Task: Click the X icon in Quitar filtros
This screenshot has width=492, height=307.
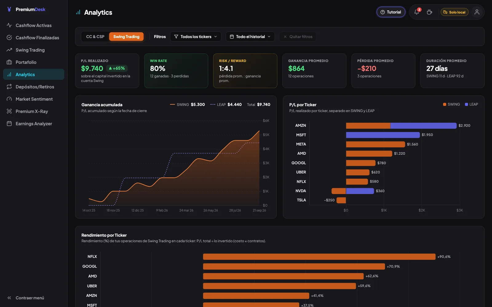Action: pyautogui.click(x=285, y=37)
